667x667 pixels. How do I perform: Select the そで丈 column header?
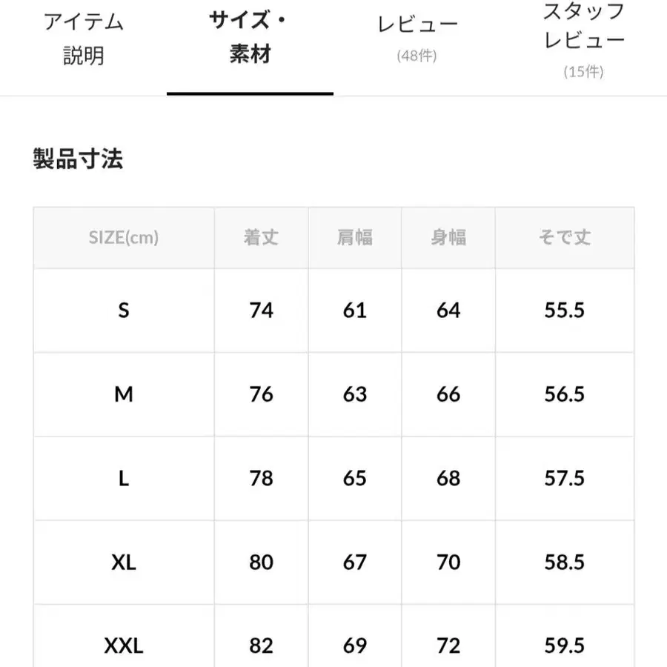(x=565, y=238)
